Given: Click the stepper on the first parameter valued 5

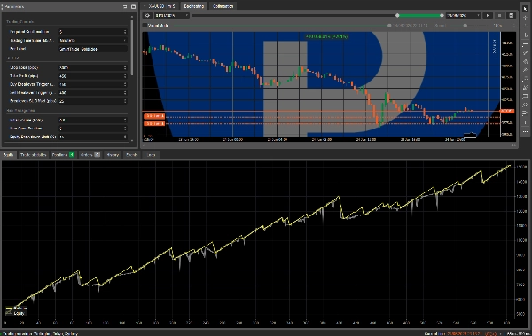Looking at the screenshot, I should (x=125, y=32).
